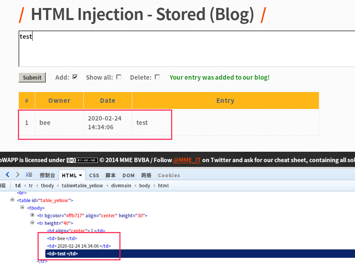Collapse the tbody element node
This screenshot has width=355, height=265.
click(x=22, y=207)
